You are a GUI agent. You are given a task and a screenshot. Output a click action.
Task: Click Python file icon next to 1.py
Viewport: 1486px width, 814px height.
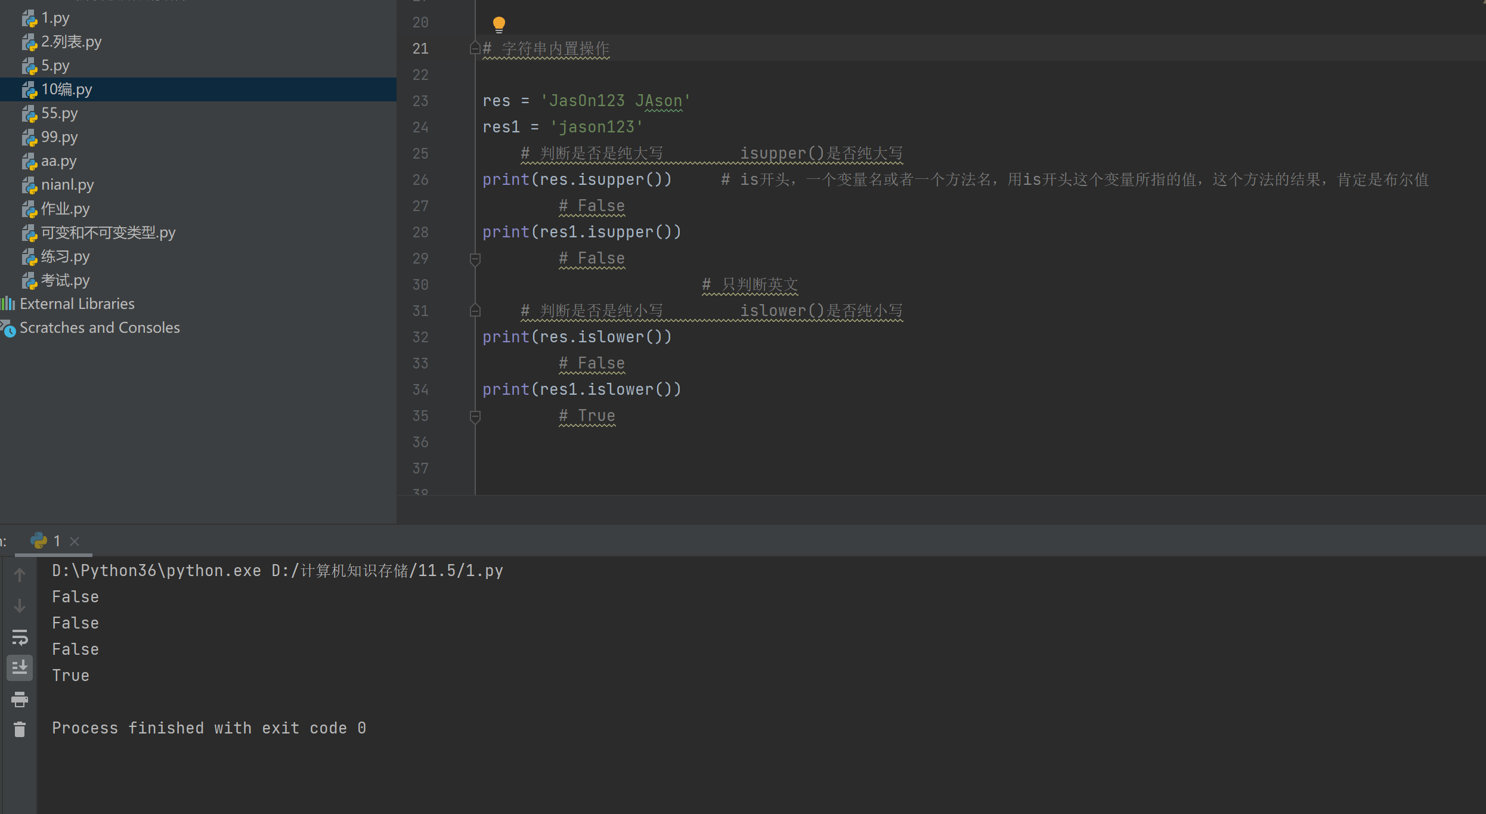pyautogui.click(x=29, y=19)
